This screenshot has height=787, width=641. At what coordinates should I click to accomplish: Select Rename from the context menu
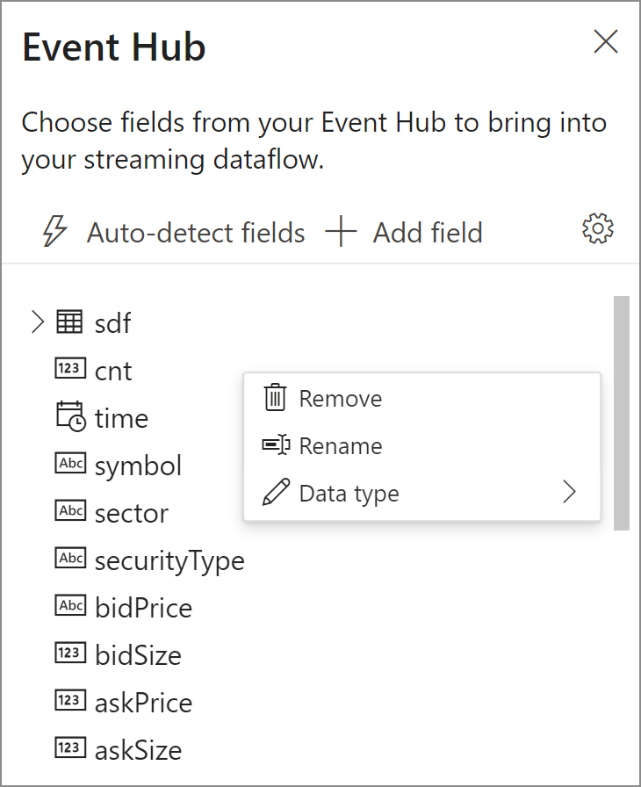point(340,445)
